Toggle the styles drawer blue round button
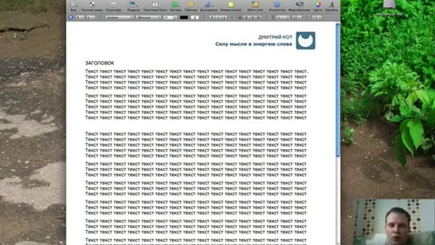 pos(71,17)
